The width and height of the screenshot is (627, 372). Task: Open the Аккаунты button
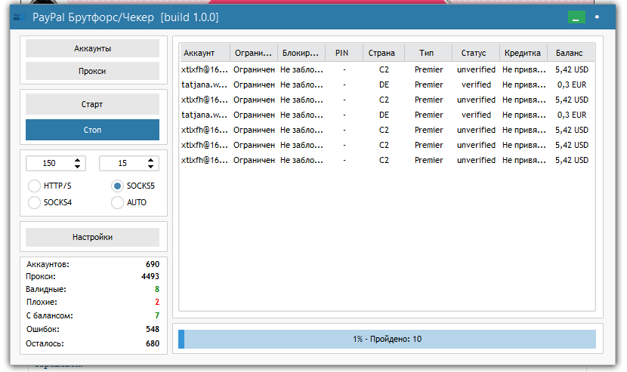pyautogui.click(x=92, y=48)
